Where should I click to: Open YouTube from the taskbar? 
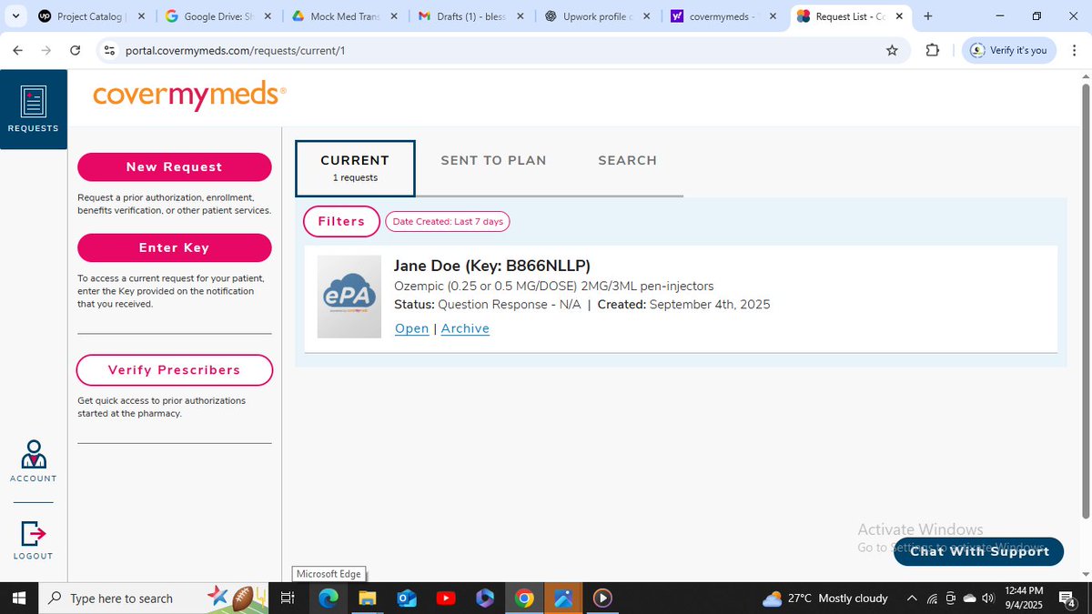click(x=445, y=598)
